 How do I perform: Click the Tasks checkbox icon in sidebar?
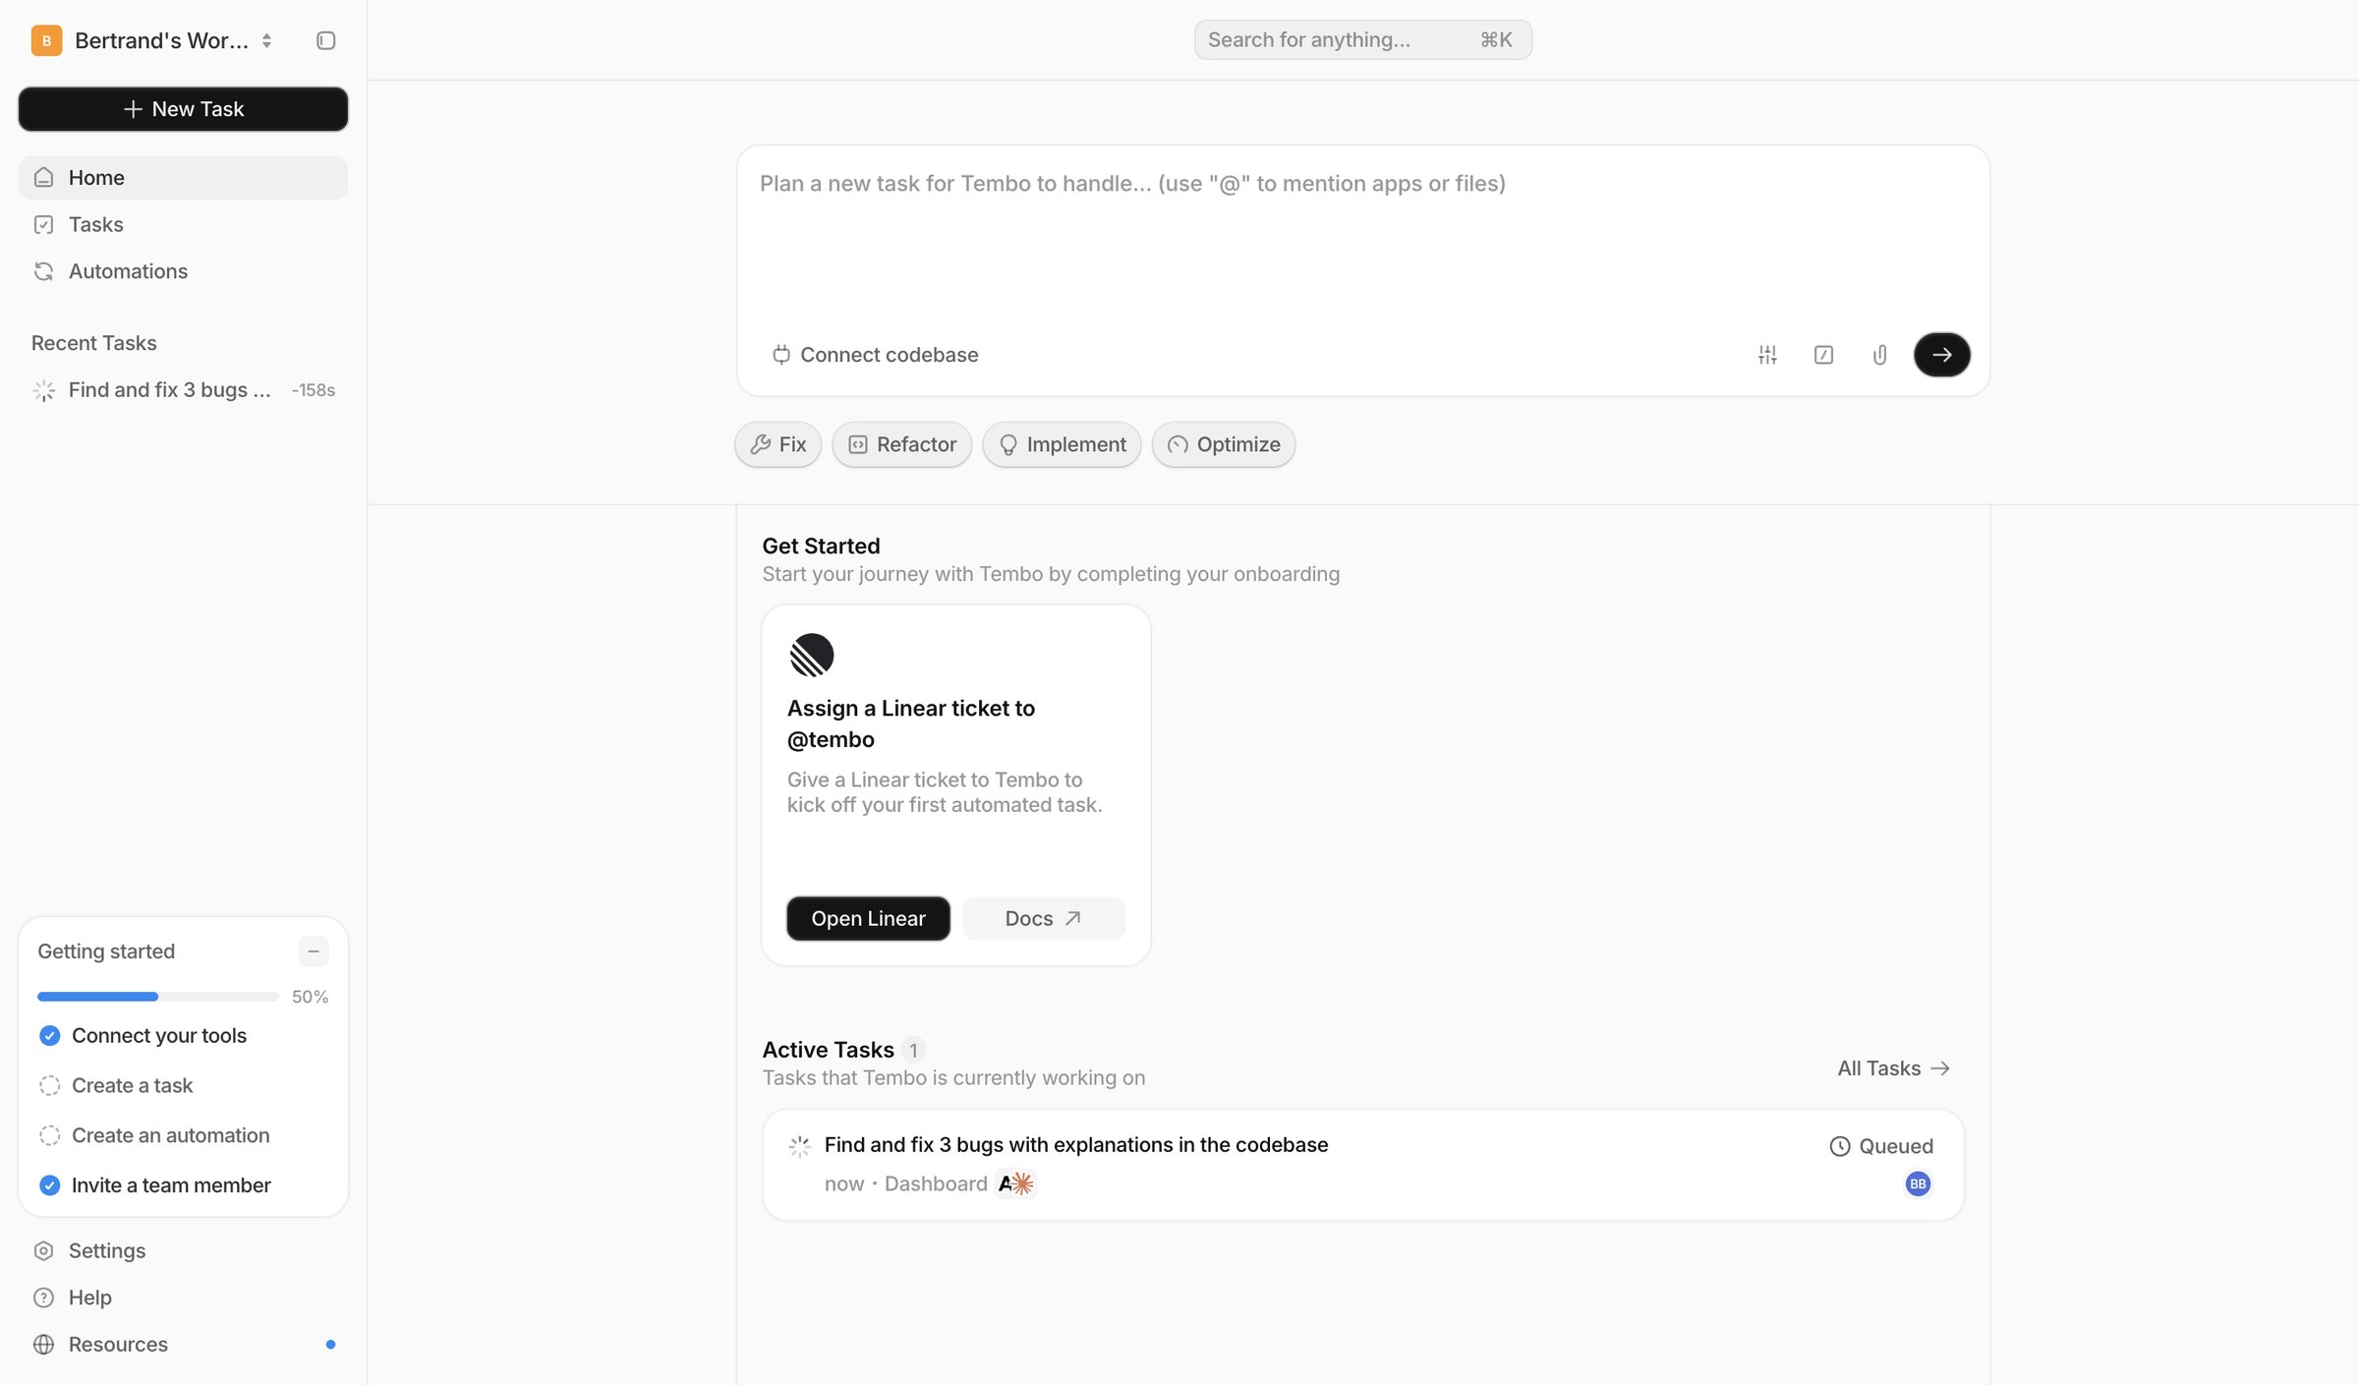click(x=43, y=224)
